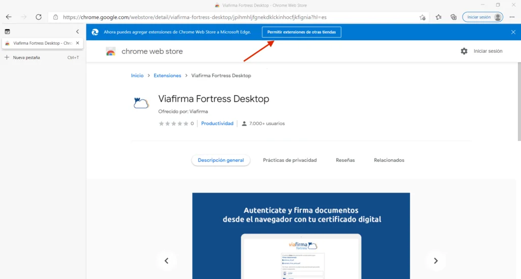This screenshot has height=279, width=521.
Task: Dismiss the blue Edge notification banner
Action: click(513, 32)
